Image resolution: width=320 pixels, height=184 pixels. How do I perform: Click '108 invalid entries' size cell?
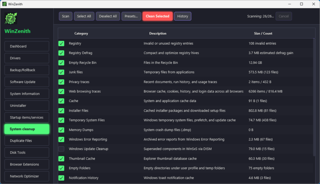pos(262,43)
